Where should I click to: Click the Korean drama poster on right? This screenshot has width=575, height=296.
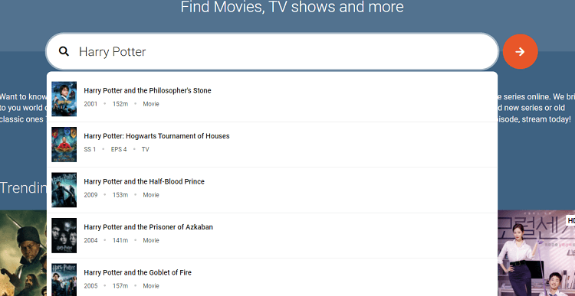coord(537,253)
